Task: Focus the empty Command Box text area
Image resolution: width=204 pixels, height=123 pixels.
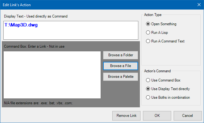Action: point(52,75)
